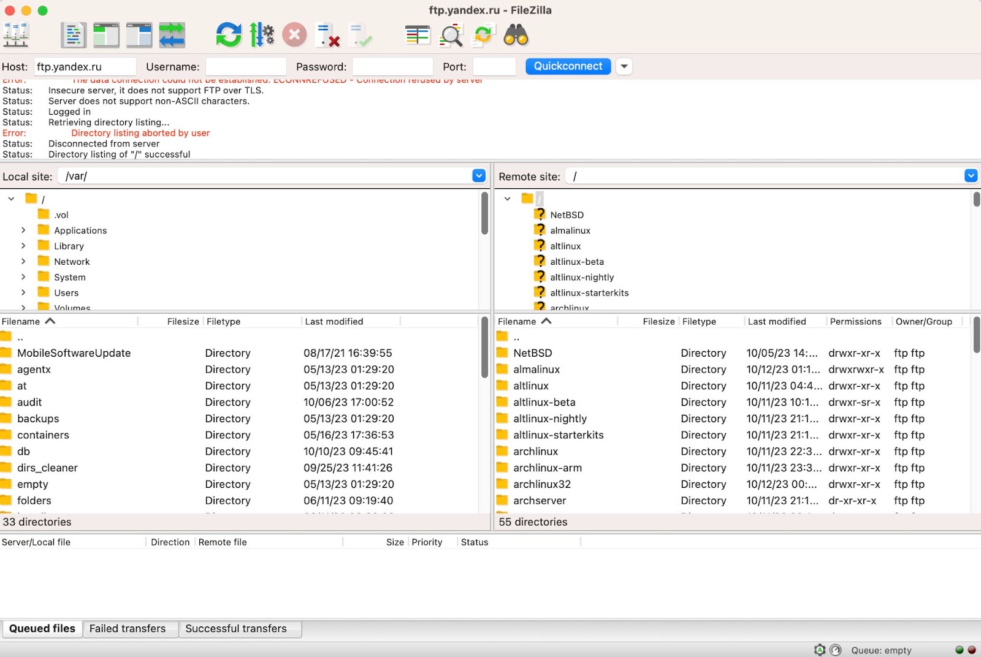
Task: Open Quickconnect history dropdown arrow
Action: (624, 66)
